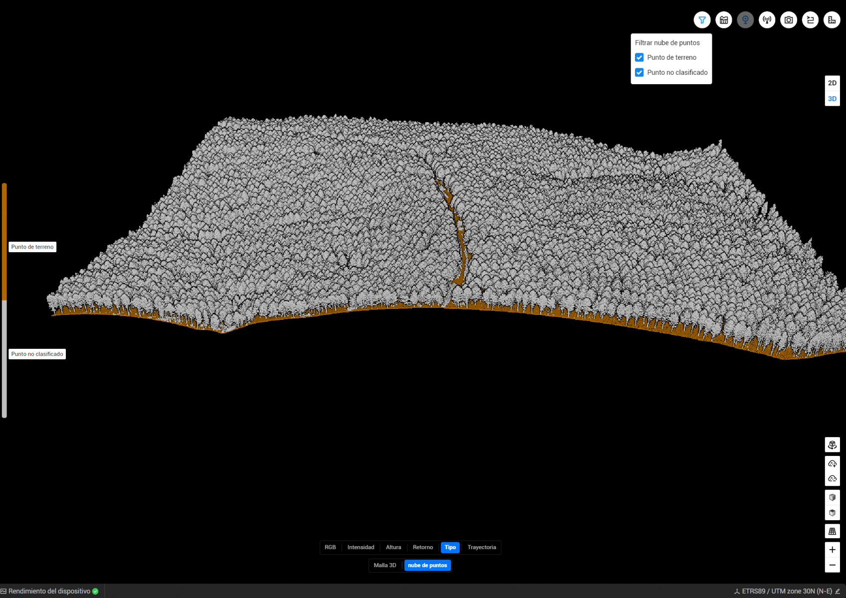Select the L-shaped ruler measurement tool
Image resolution: width=846 pixels, height=598 pixels.
832,20
